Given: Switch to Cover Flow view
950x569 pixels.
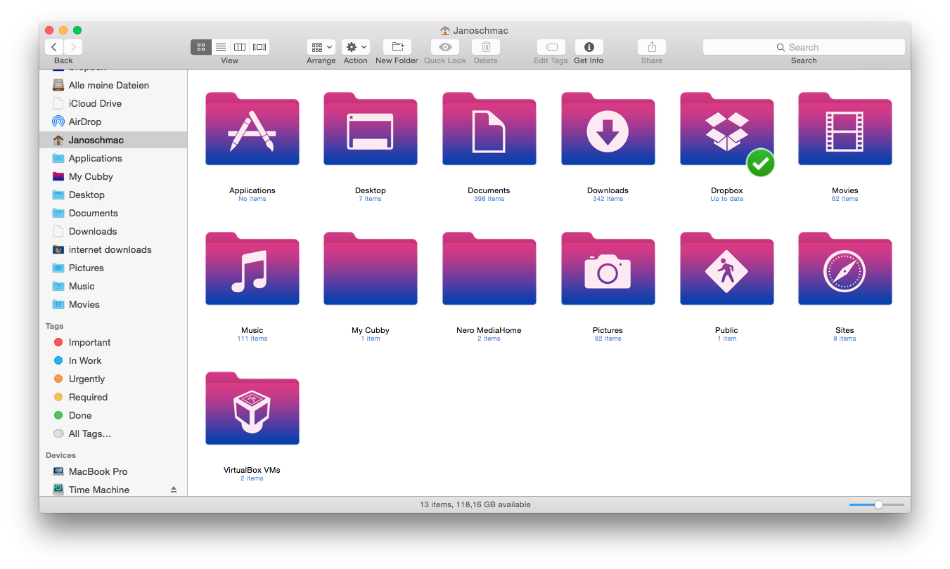Looking at the screenshot, I should coord(259,47).
